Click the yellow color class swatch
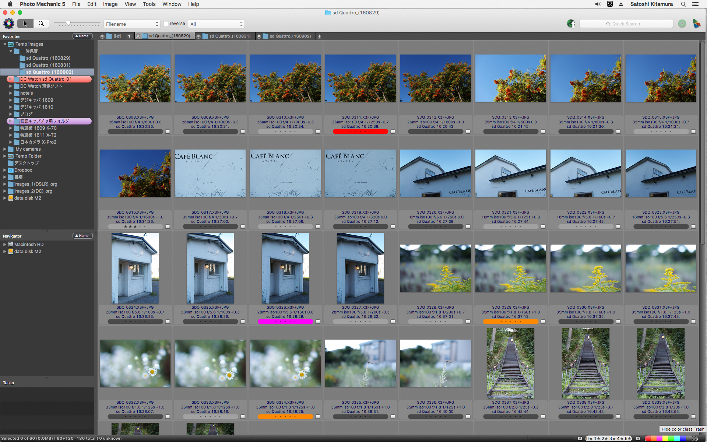This screenshot has height=442, width=707. coord(665,438)
